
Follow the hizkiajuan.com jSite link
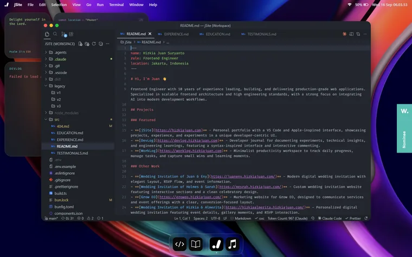click(178, 130)
